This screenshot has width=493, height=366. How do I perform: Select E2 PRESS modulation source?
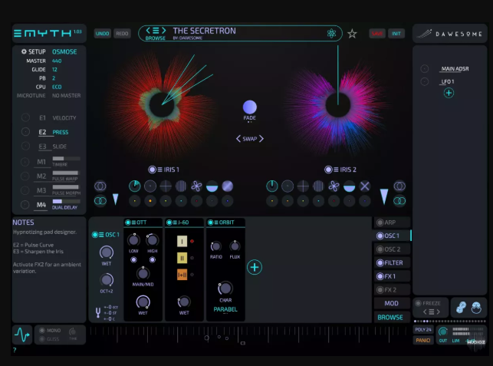pyautogui.click(x=54, y=132)
